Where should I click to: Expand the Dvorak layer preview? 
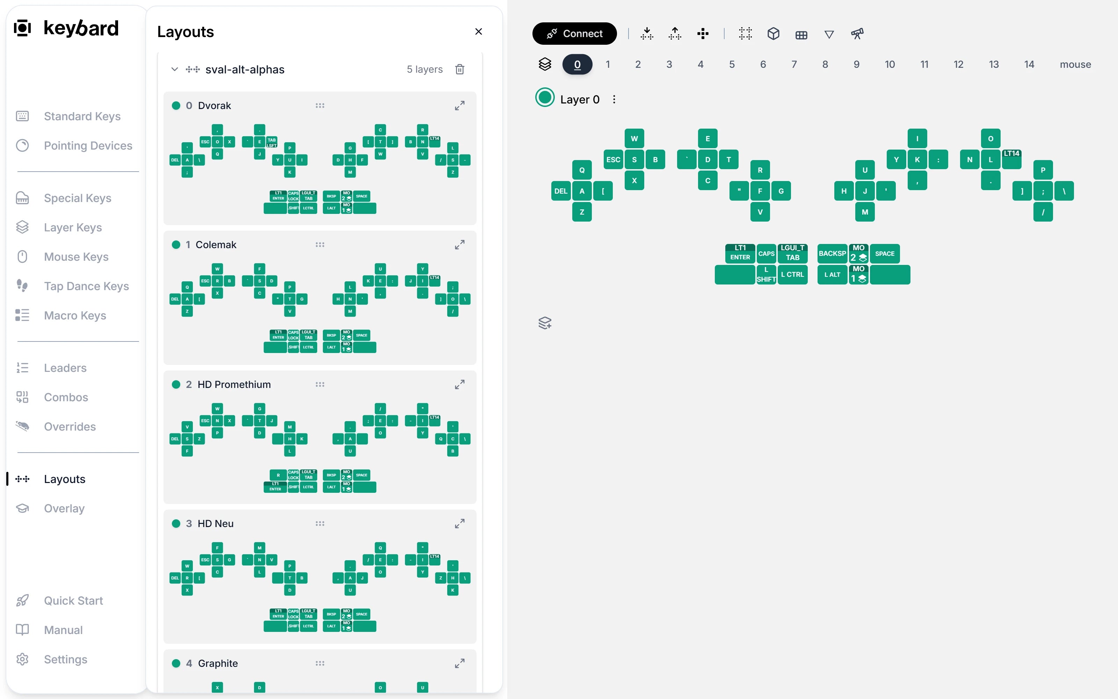tap(460, 106)
